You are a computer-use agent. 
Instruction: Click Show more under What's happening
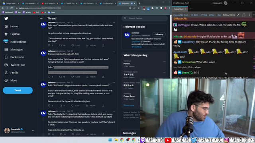pos(129,105)
